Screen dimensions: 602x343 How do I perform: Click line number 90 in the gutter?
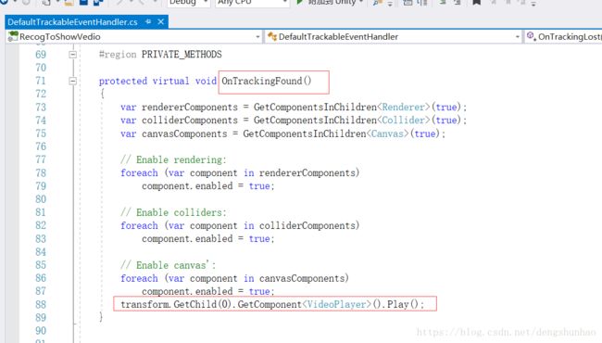click(x=41, y=331)
